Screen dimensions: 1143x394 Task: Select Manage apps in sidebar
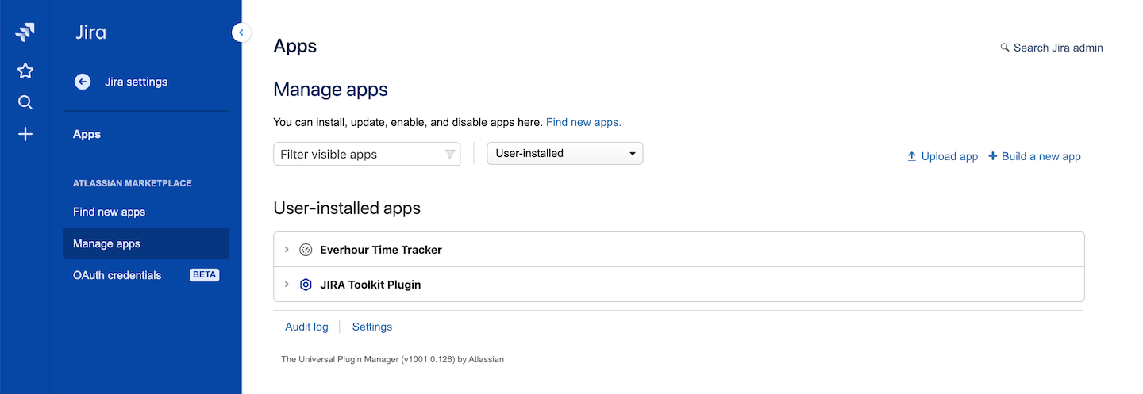[106, 243]
